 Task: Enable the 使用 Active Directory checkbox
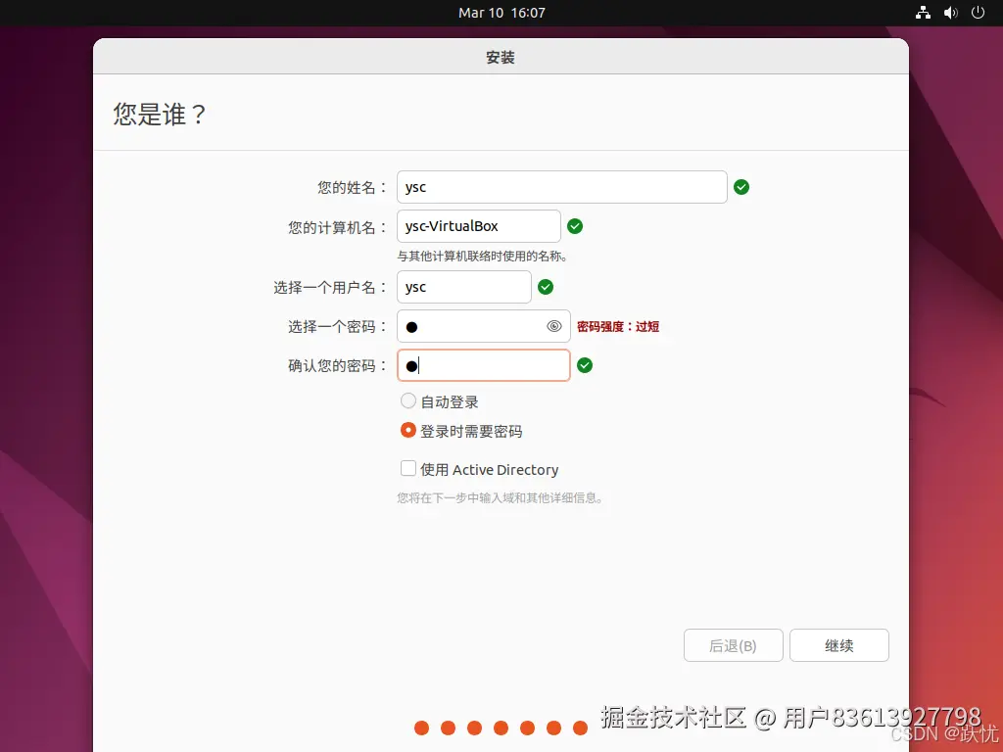click(408, 468)
